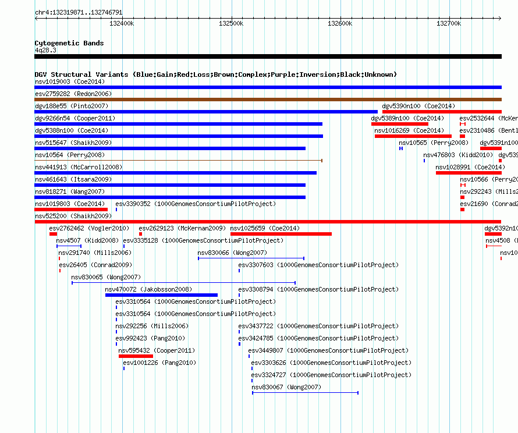The image size is (518, 433).
Task: Click the red nsv1019803 loss bar
Action: click(71, 210)
